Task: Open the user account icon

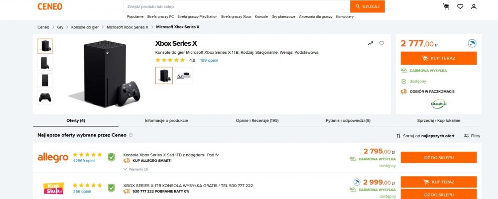Action: tap(474, 6)
